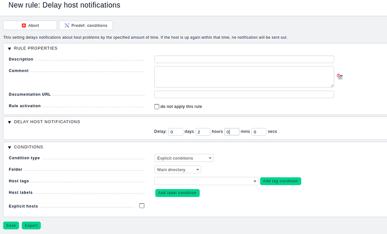Click the Abort button label

click(x=33, y=25)
